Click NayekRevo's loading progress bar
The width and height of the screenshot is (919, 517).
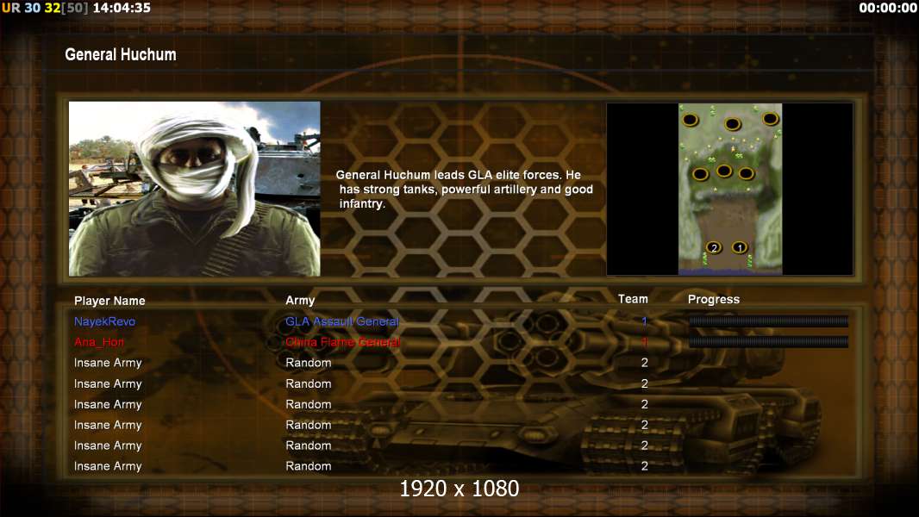768,321
